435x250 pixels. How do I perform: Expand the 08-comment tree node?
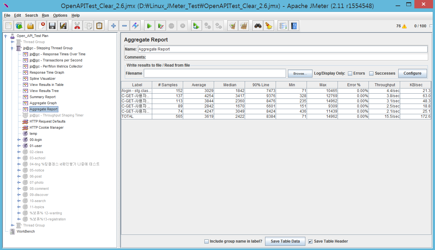tap(19, 189)
